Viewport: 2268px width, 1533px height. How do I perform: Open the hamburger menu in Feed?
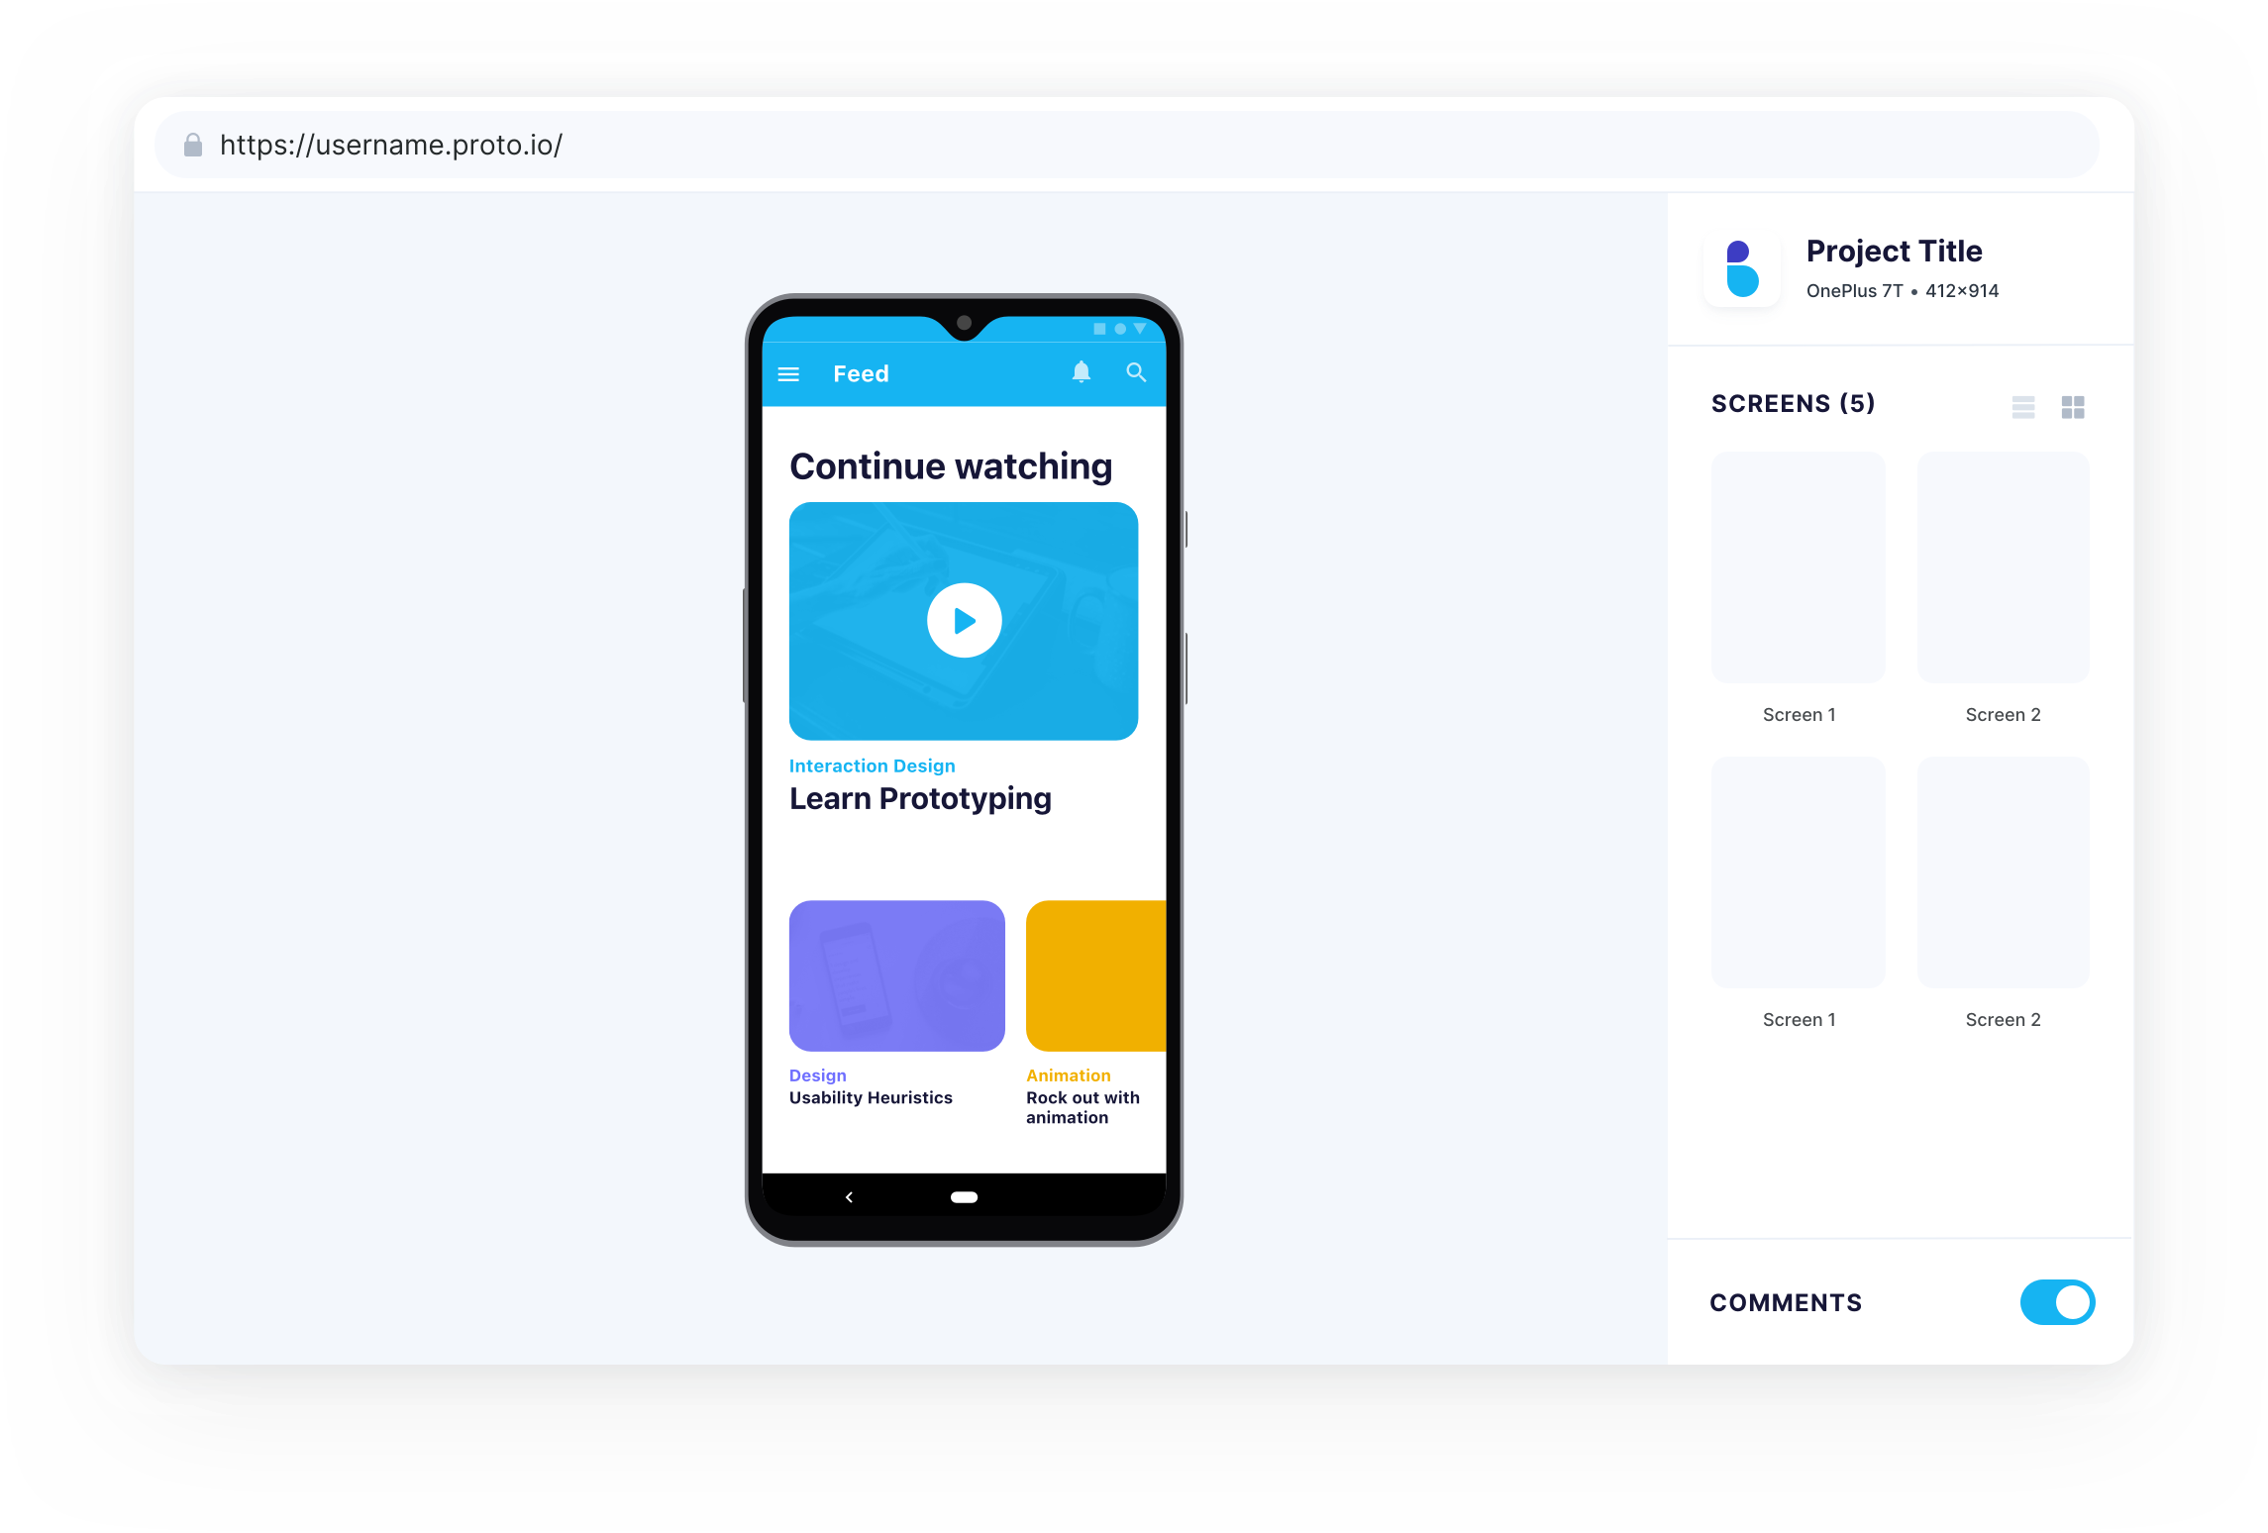point(790,373)
